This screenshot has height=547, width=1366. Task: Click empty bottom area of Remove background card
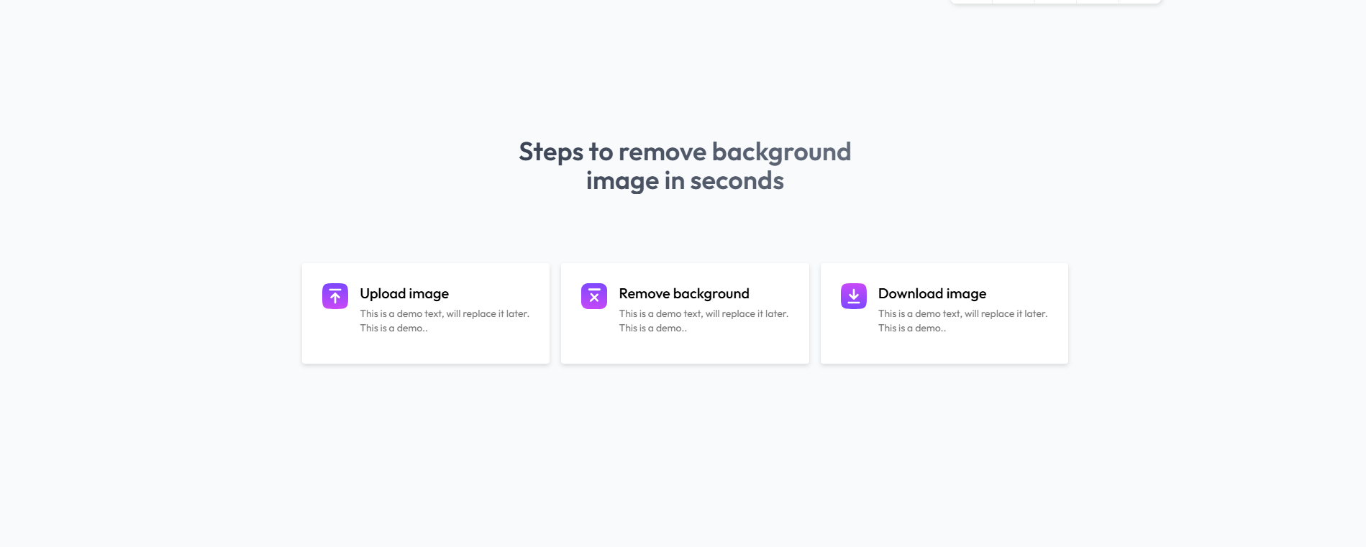coord(684,349)
